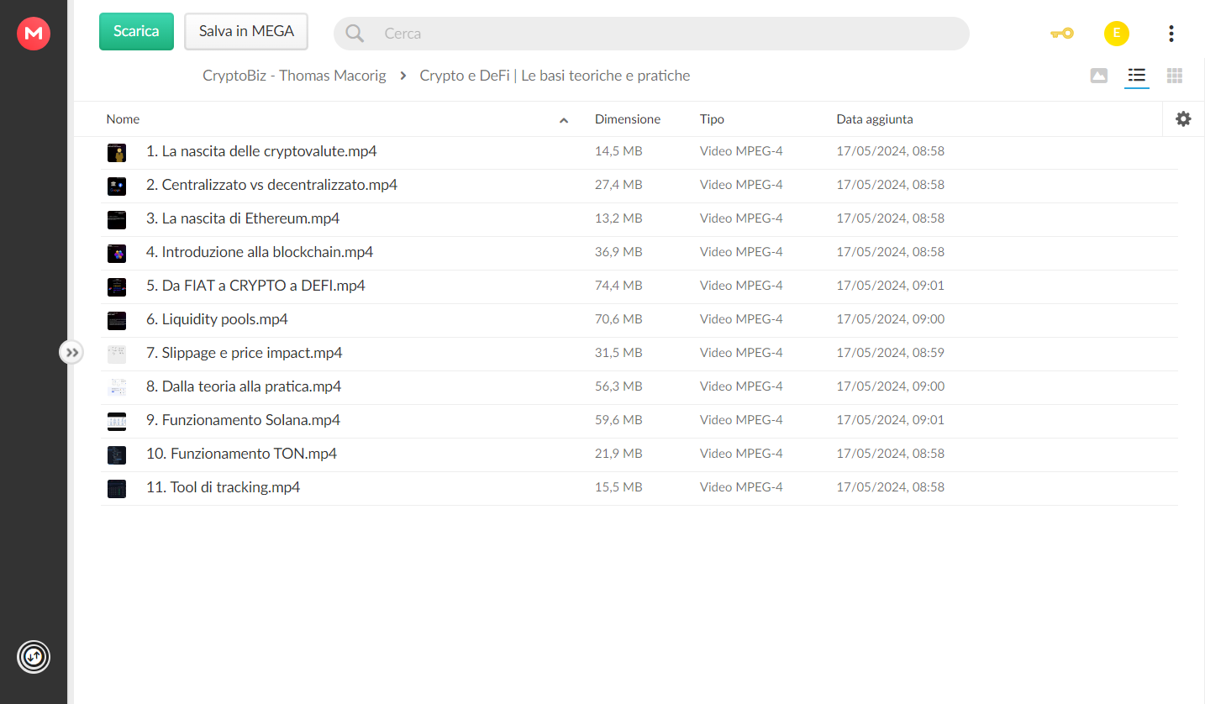Open the three-dot more options menu
The width and height of the screenshot is (1205, 704).
tap(1171, 34)
